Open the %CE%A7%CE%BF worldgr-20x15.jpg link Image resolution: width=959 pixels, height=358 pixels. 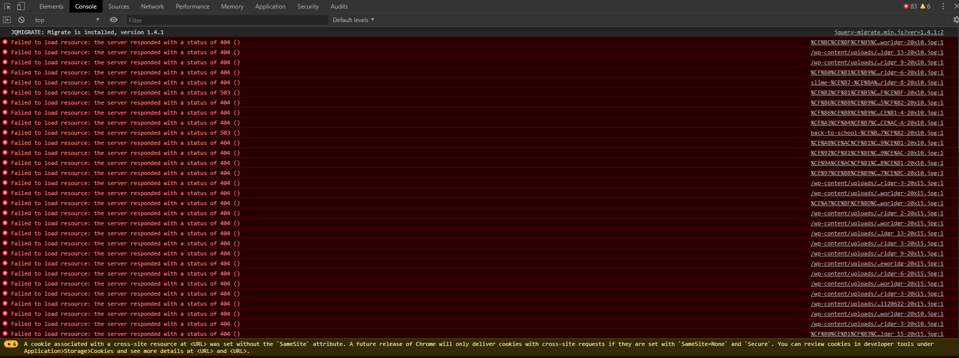[x=877, y=203]
